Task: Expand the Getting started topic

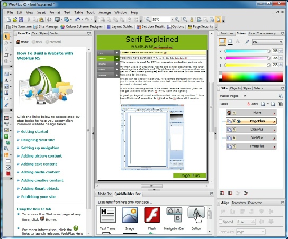Action: pos(34,132)
